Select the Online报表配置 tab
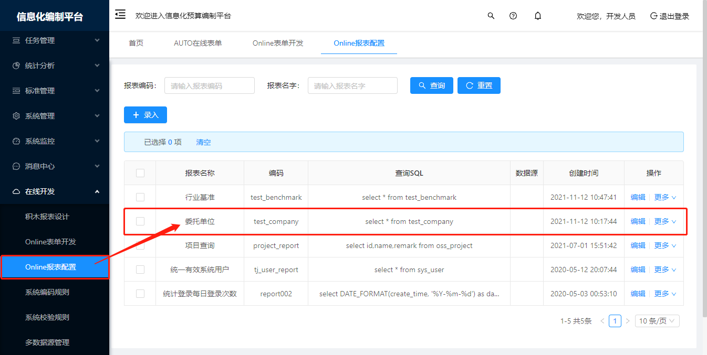This screenshot has width=707, height=355. tap(359, 43)
